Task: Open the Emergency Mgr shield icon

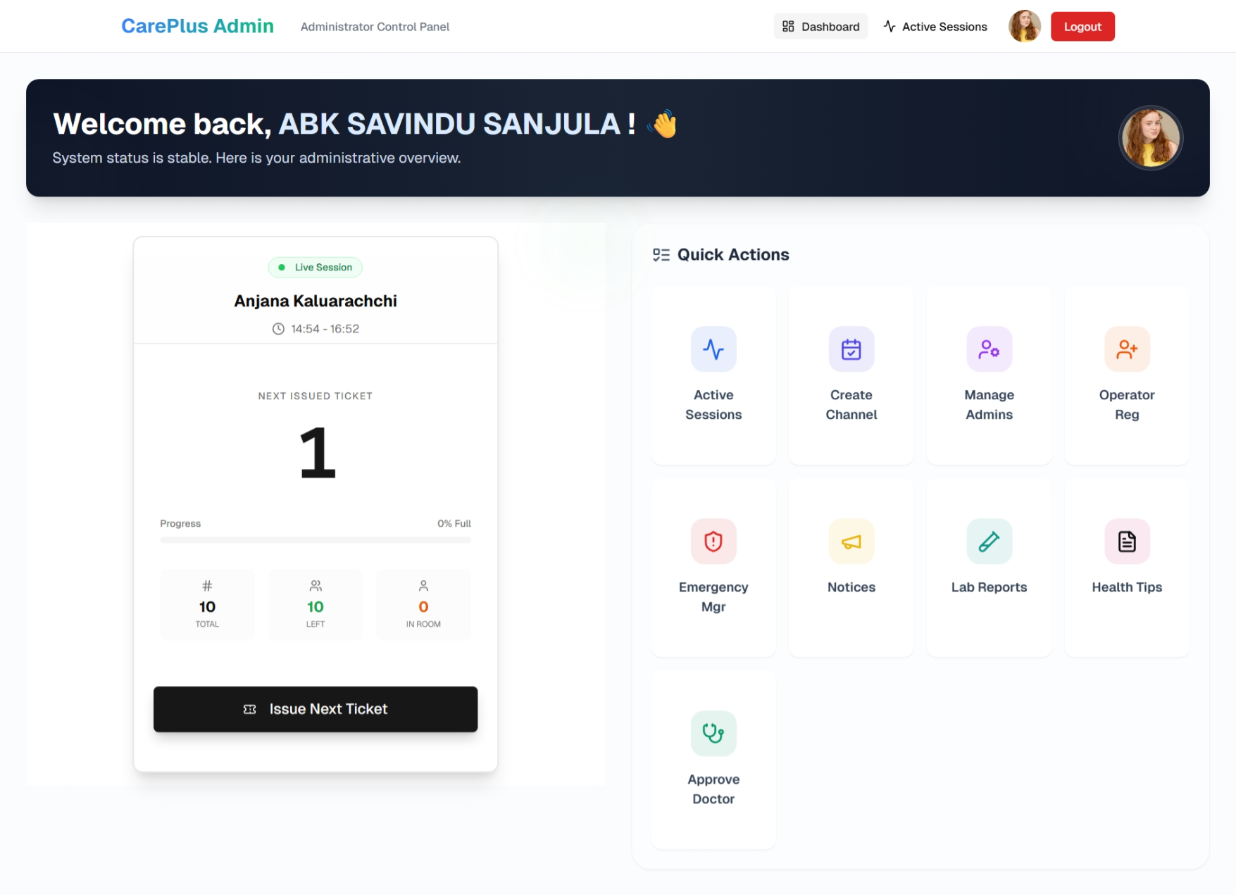Action: pos(713,541)
